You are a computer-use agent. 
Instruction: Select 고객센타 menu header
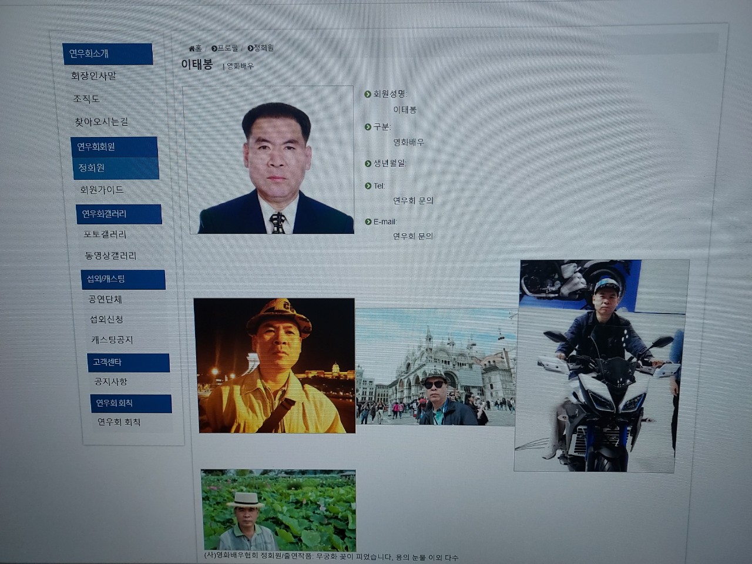pos(128,362)
